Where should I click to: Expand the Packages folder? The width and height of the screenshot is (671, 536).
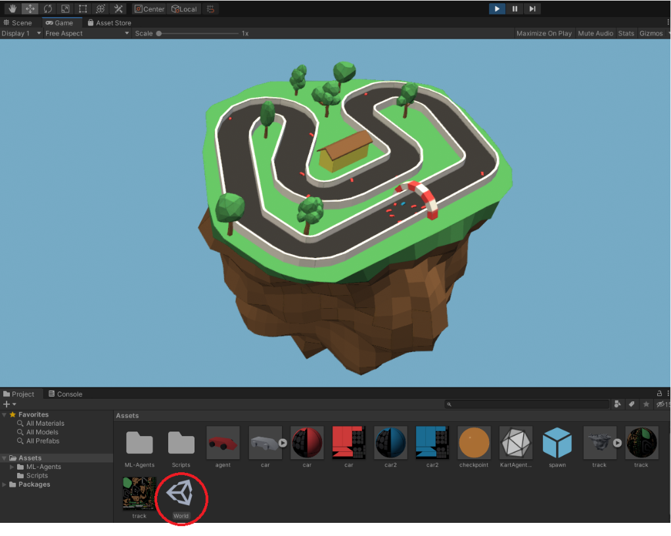(x=5, y=485)
